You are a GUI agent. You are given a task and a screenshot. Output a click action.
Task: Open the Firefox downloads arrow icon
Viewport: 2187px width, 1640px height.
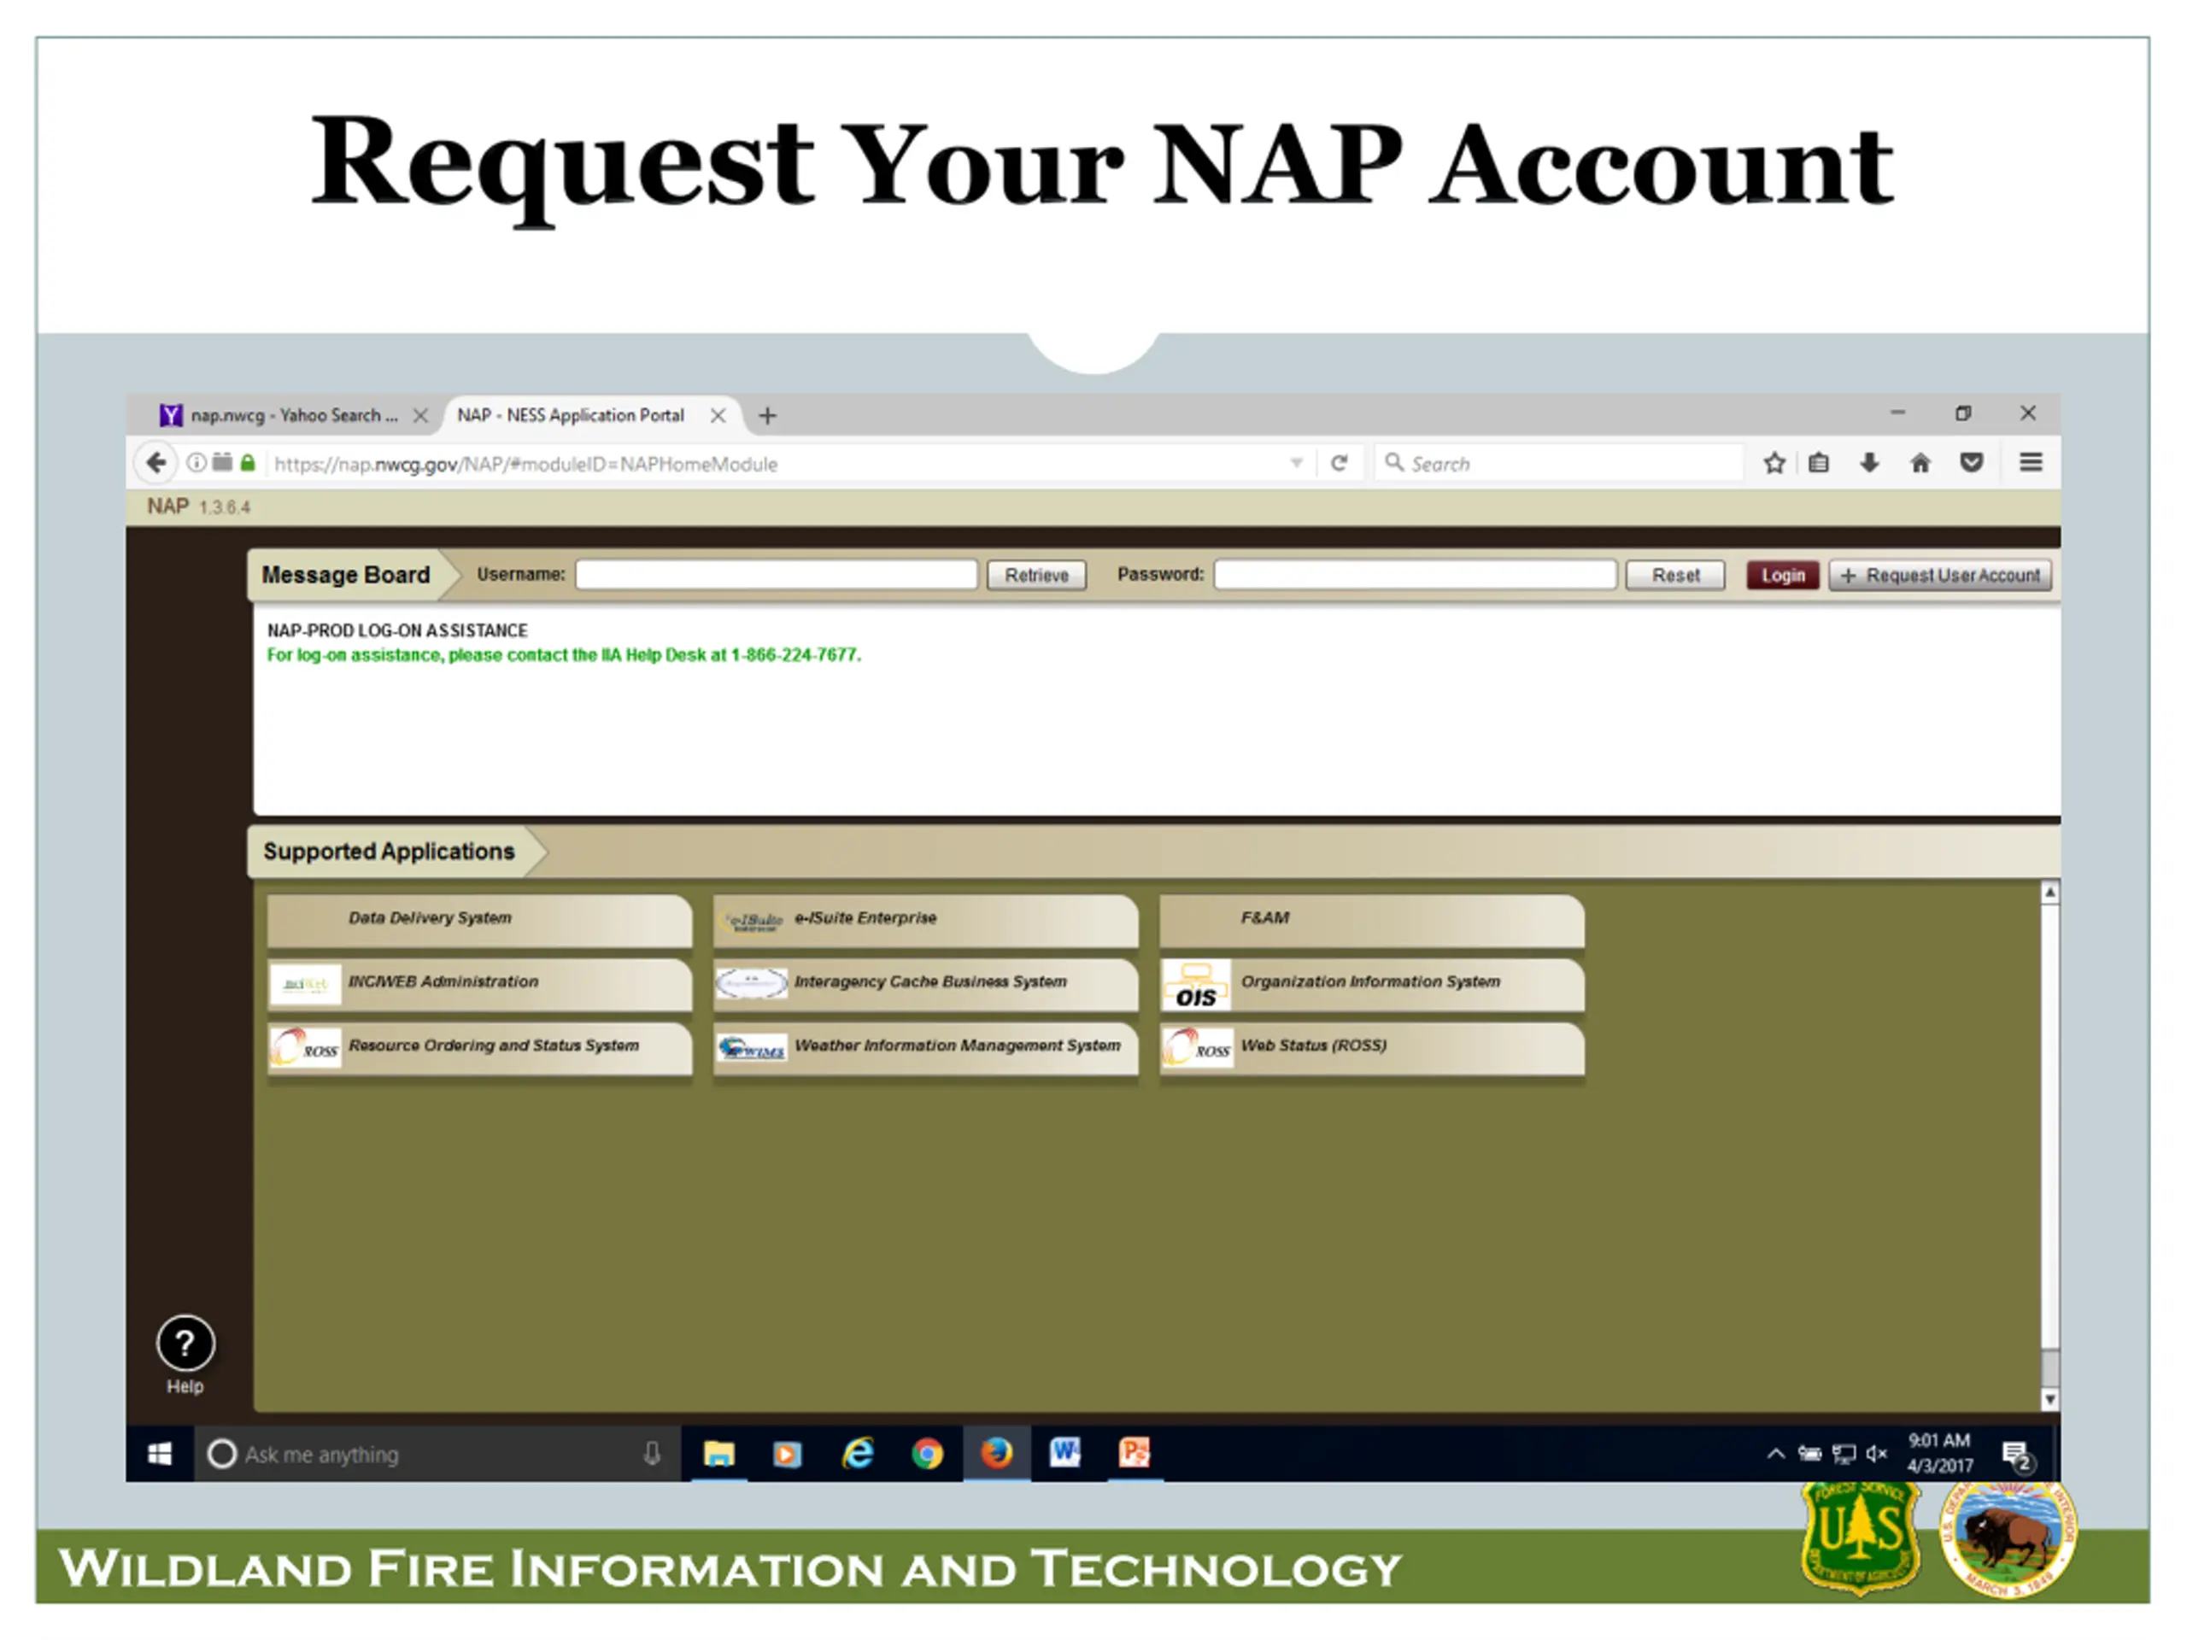(1868, 463)
